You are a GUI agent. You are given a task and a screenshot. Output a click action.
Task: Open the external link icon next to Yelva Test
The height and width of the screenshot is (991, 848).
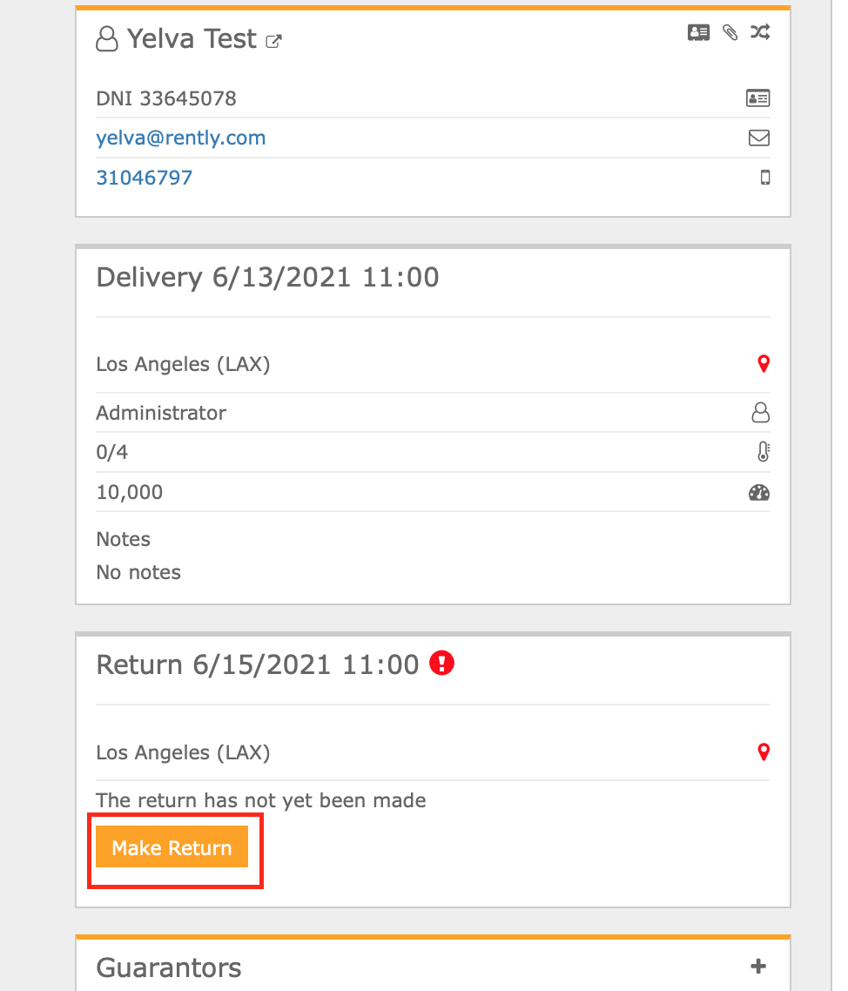click(x=273, y=42)
